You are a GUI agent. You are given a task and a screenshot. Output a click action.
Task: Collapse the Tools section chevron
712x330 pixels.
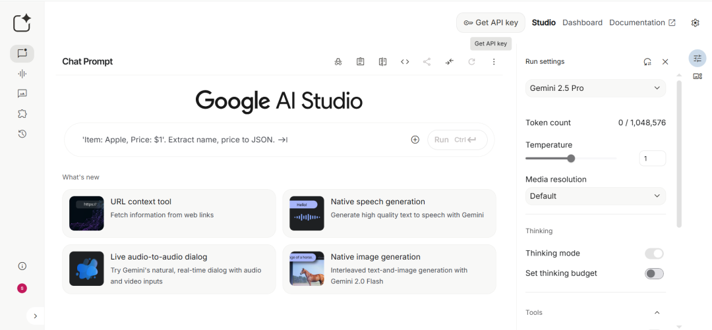(657, 312)
